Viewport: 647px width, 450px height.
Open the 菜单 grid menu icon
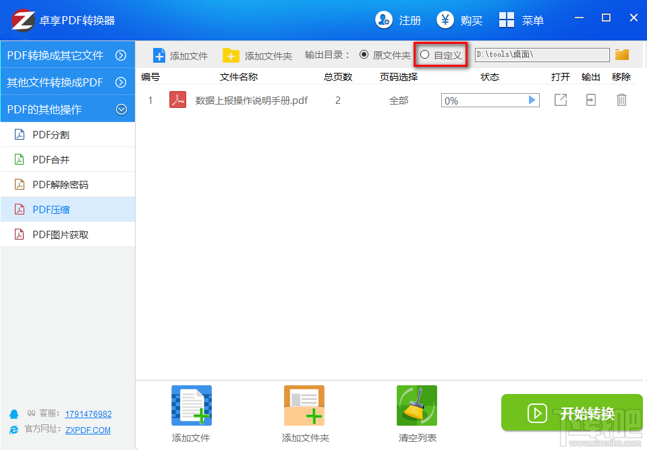[x=506, y=20]
